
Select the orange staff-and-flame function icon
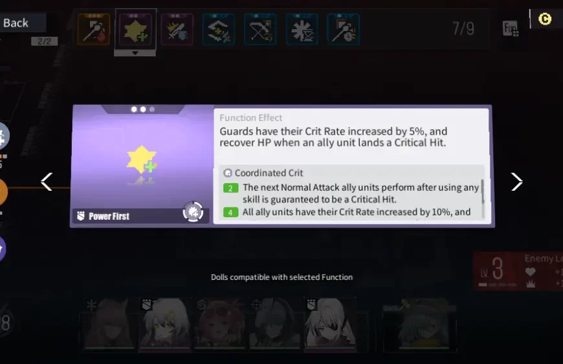click(x=94, y=29)
